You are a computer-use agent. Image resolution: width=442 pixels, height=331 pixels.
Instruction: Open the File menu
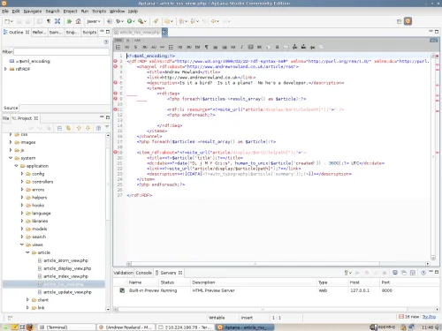(x=5, y=11)
